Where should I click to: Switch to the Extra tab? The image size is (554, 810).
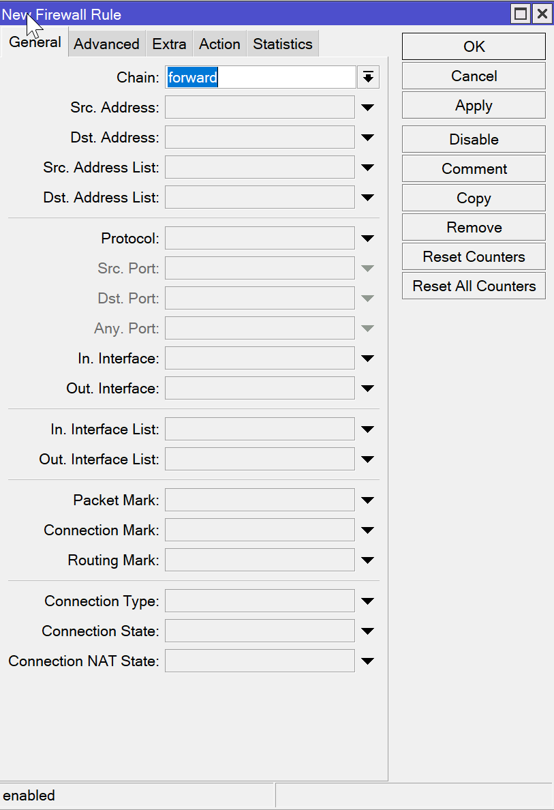pyautogui.click(x=169, y=42)
